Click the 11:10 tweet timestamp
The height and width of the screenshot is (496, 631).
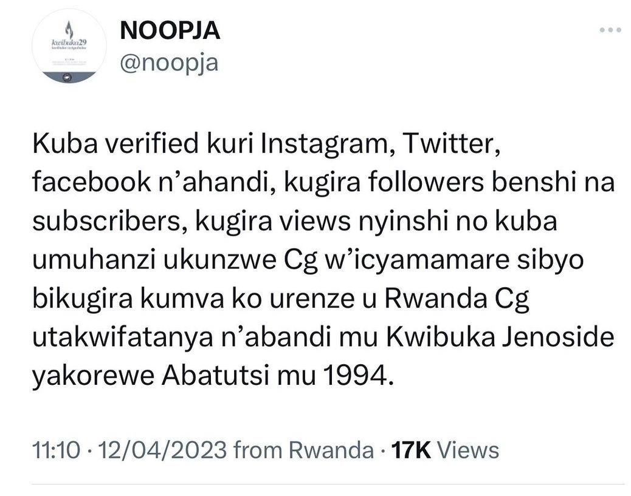pyautogui.click(x=56, y=450)
